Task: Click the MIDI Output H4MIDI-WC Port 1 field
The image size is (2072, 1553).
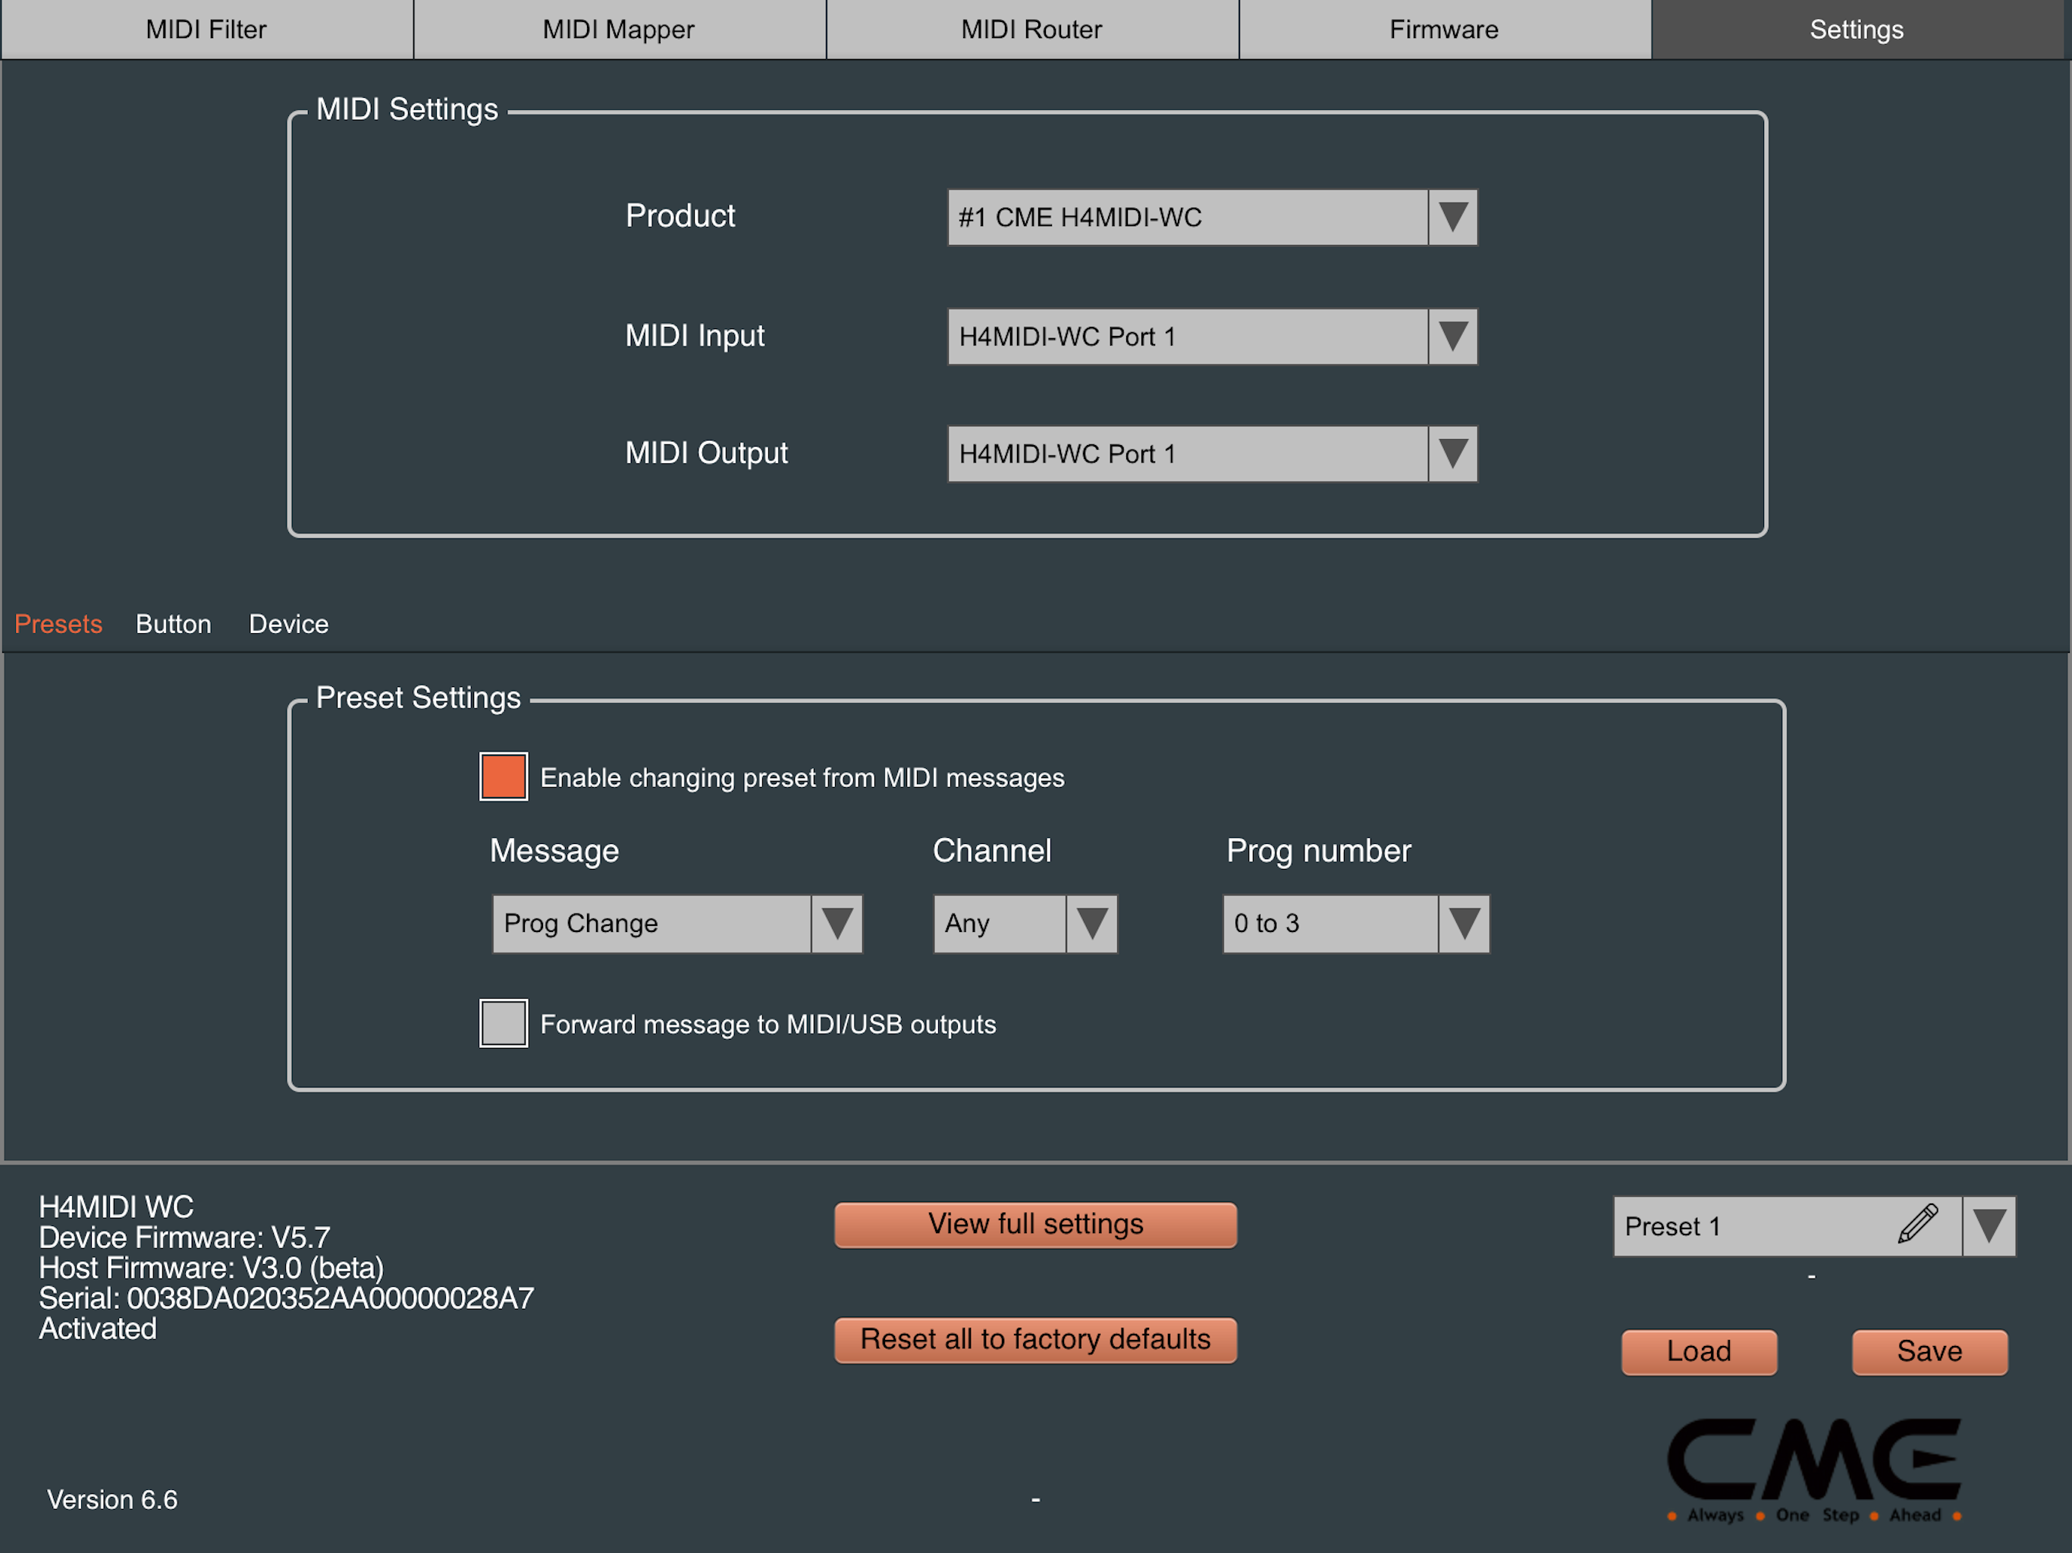Action: 1188,454
